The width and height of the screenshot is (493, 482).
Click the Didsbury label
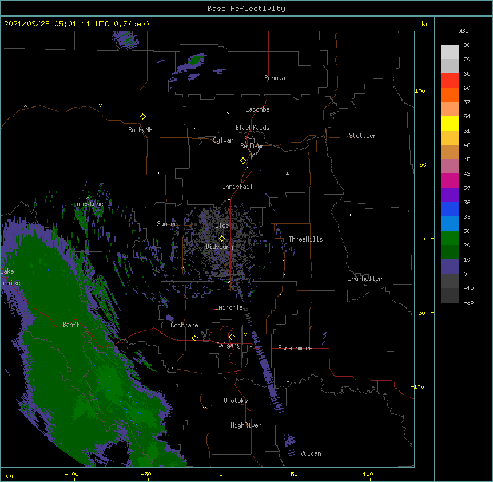coord(220,247)
